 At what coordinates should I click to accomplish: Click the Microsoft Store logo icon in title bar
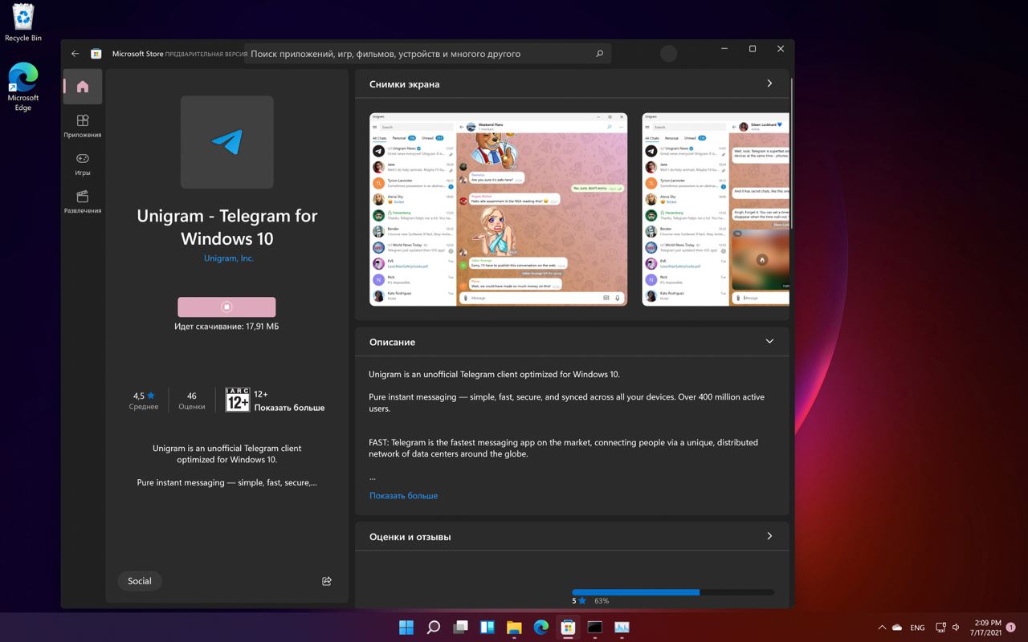[x=96, y=54]
